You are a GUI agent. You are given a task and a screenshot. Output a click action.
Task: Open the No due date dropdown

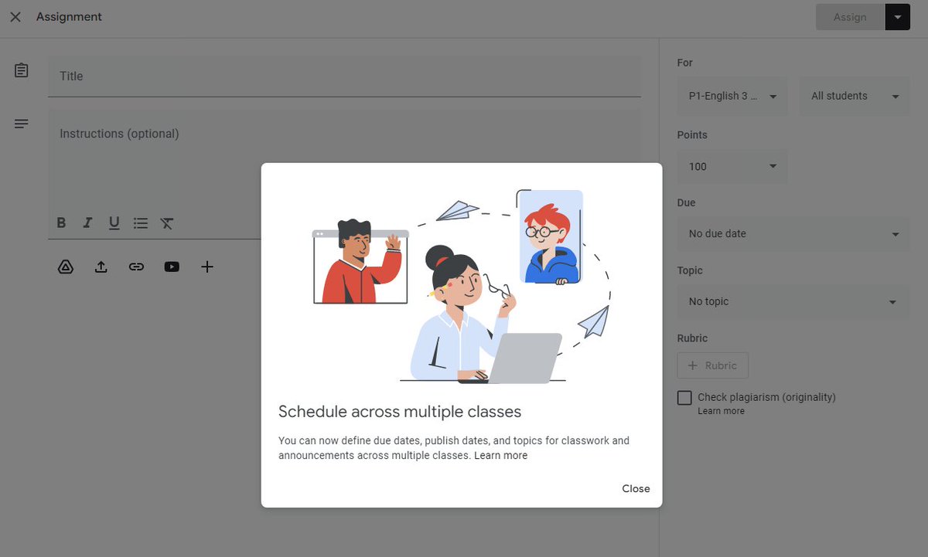(x=793, y=233)
